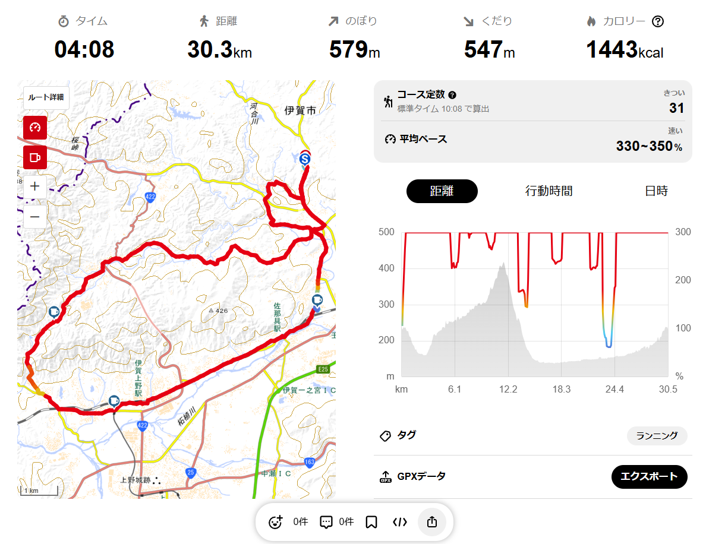This screenshot has height=544, width=728.
Task: Zoom in the map with plus button
Action: point(35,186)
